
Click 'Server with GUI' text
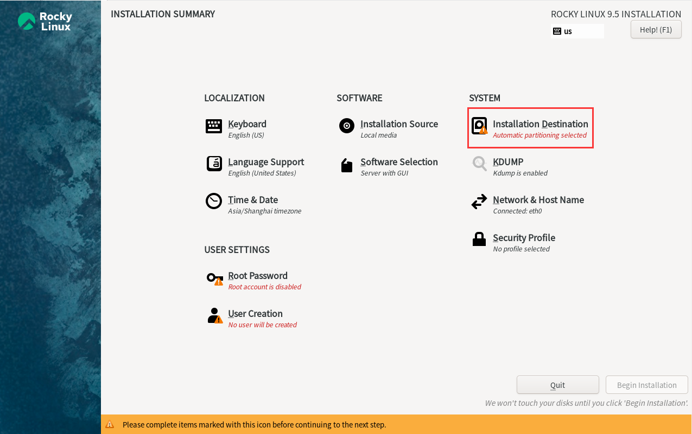(x=384, y=173)
